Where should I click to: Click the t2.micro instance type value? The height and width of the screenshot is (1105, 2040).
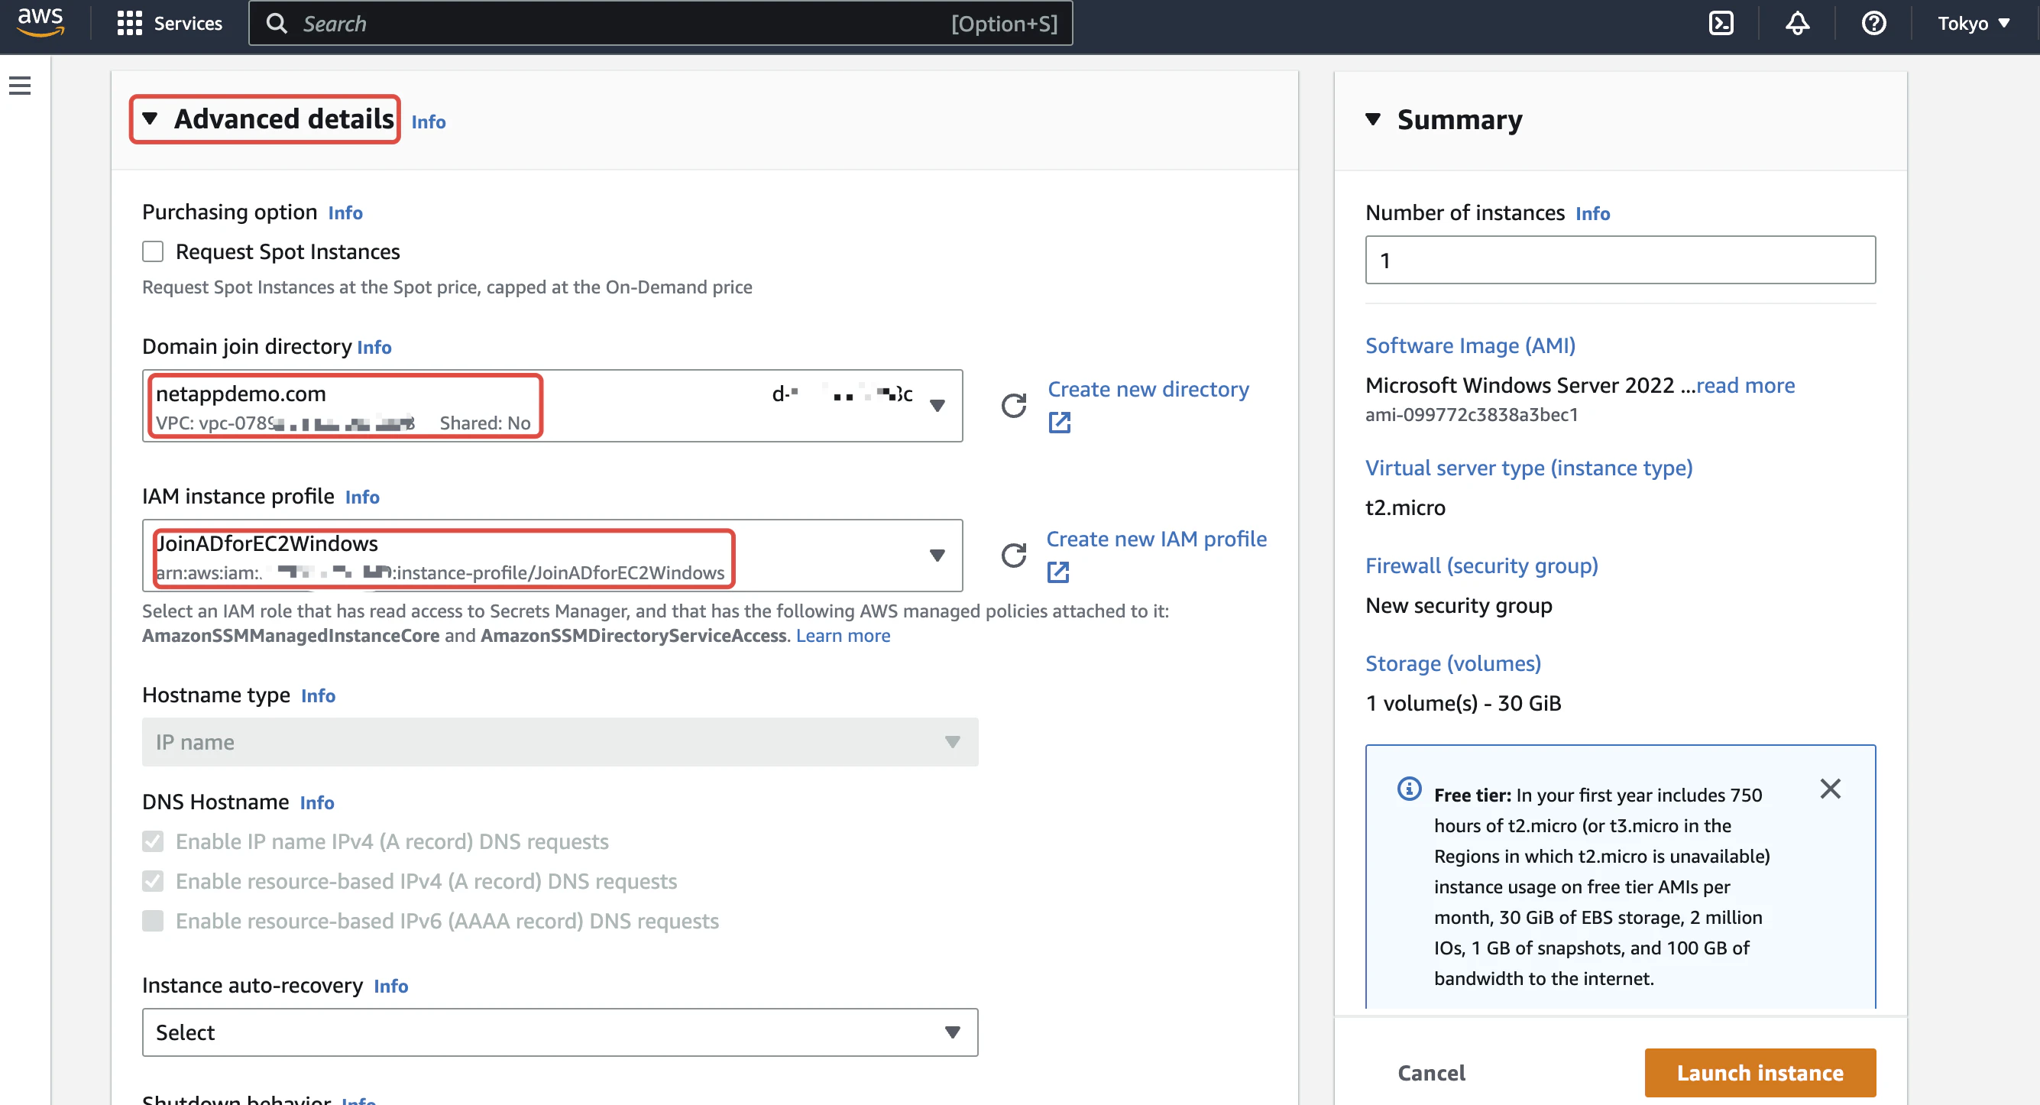click(1405, 507)
